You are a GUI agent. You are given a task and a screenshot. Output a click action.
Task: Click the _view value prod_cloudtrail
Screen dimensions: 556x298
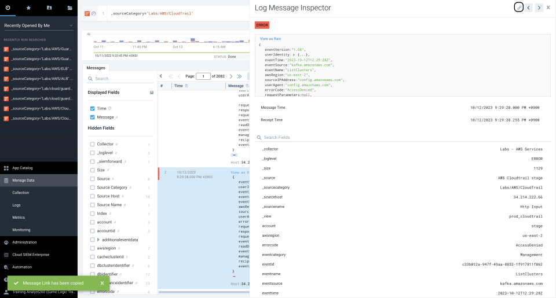[526, 216]
